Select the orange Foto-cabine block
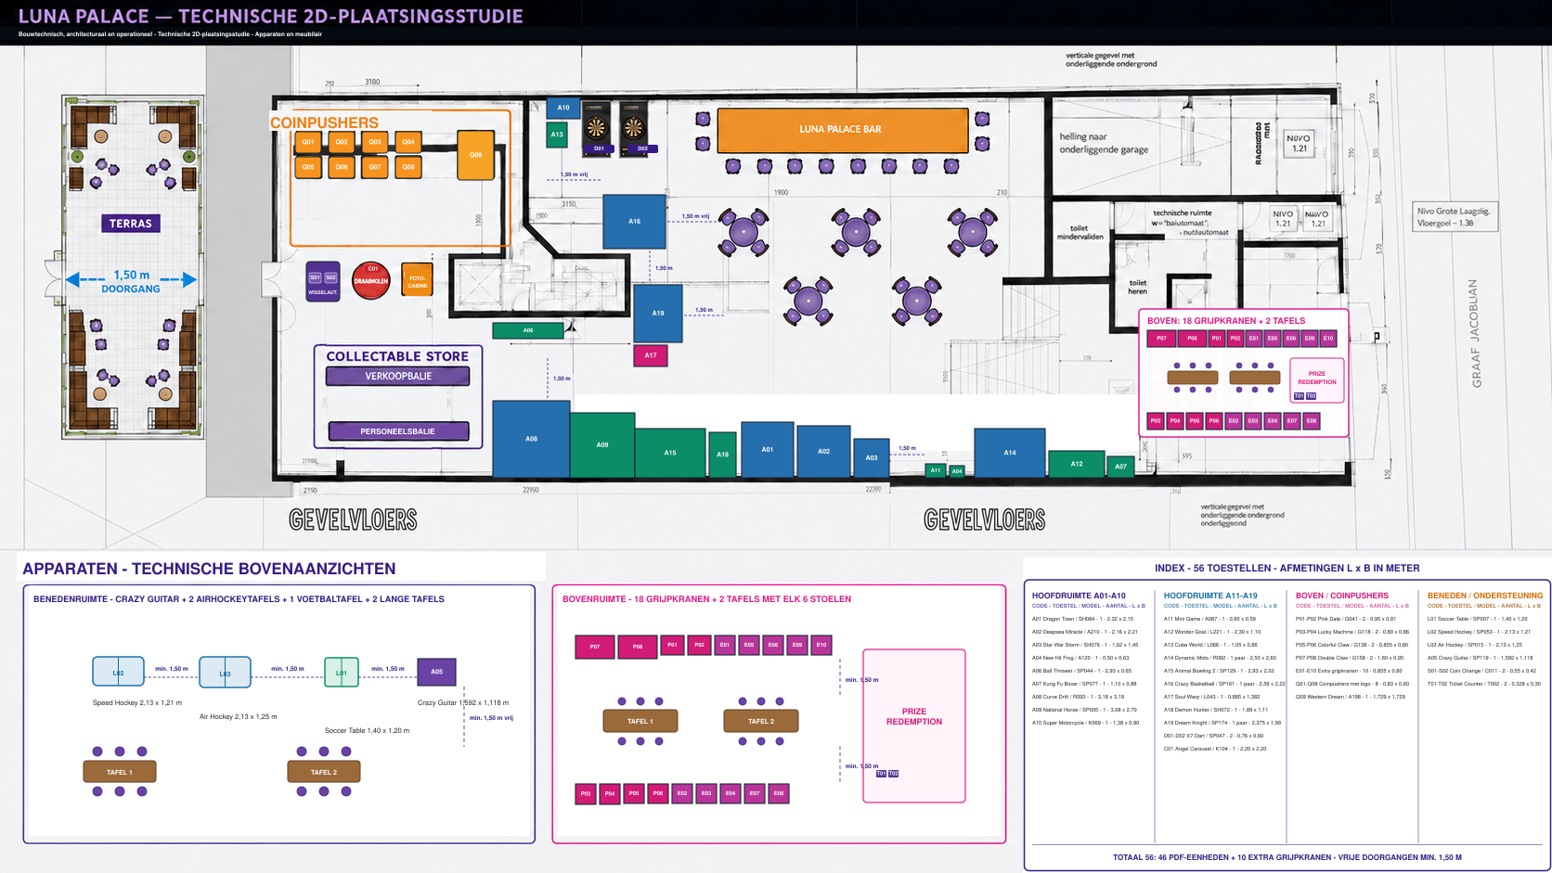The width and height of the screenshot is (1552, 873). point(418,280)
